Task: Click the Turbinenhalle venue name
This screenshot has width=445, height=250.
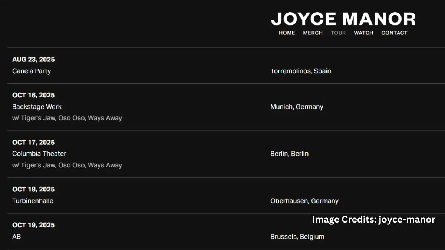Action: click(33, 201)
